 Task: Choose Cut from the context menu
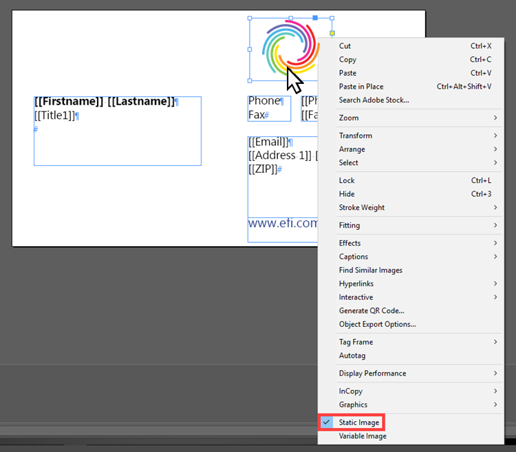coord(345,46)
